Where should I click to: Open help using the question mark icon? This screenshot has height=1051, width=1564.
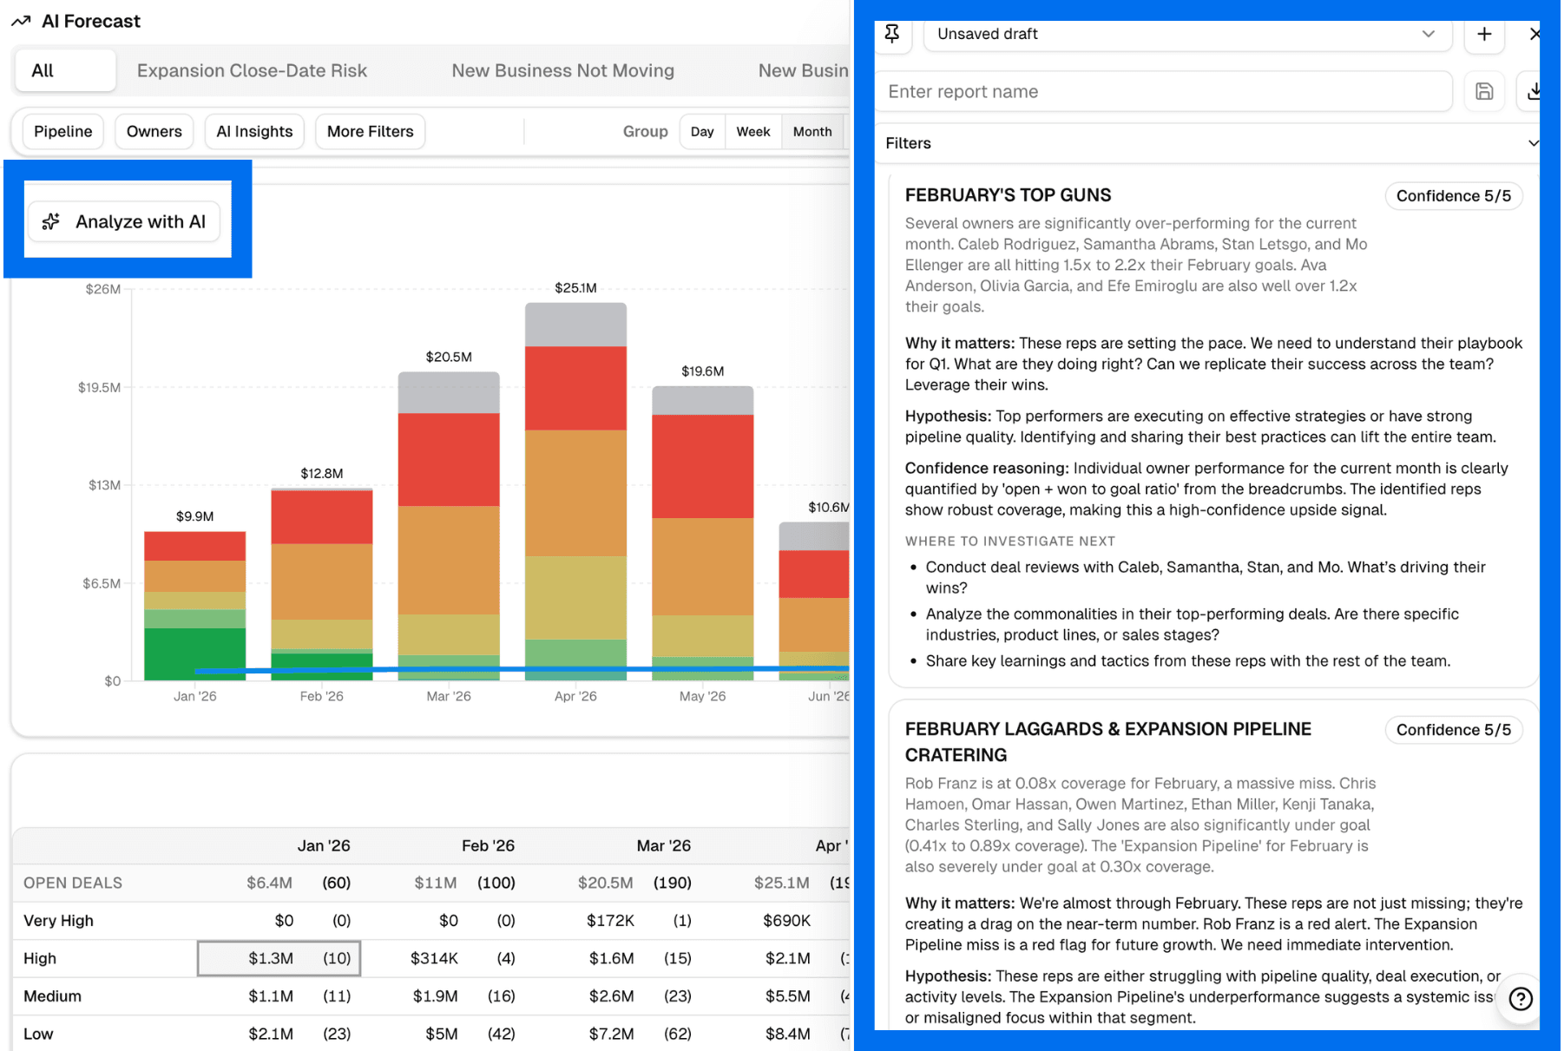coord(1520,999)
